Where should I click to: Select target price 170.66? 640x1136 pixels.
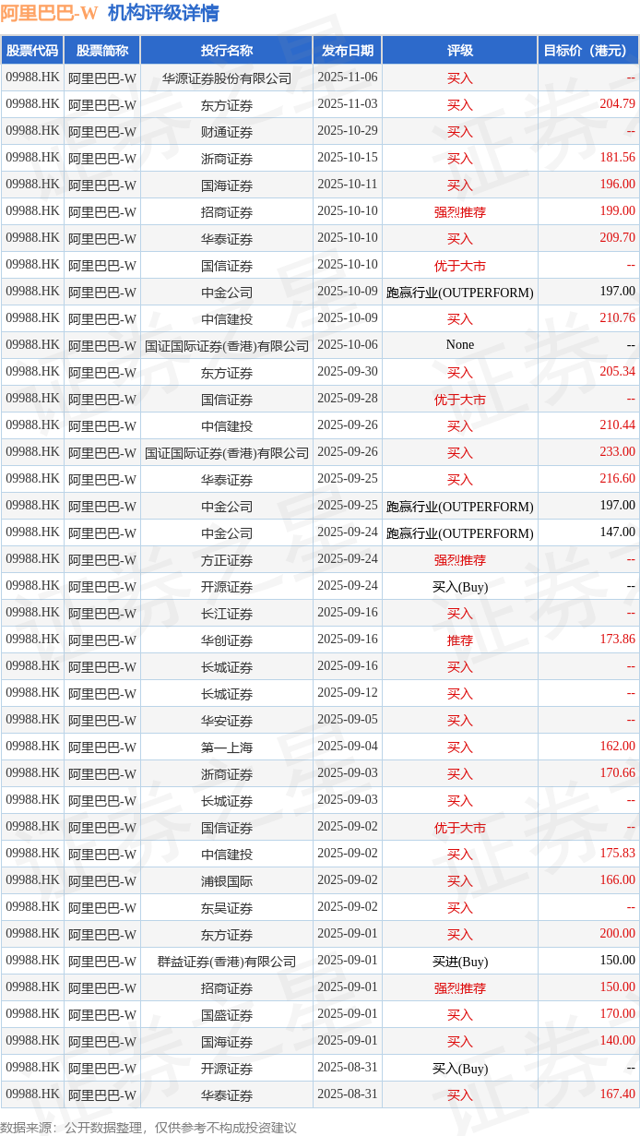[617, 773]
